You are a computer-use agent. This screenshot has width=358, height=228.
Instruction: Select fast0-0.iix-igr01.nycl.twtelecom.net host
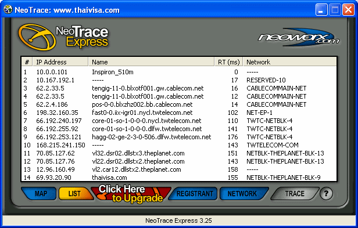click(x=142, y=113)
